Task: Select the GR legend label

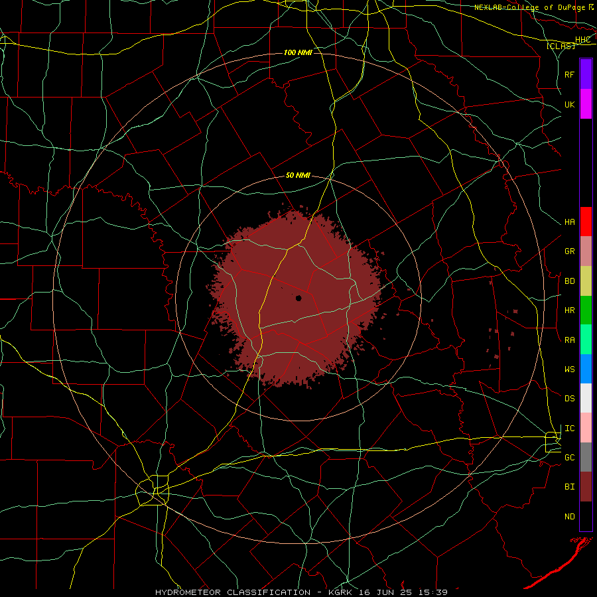Action: pos(569,251)
